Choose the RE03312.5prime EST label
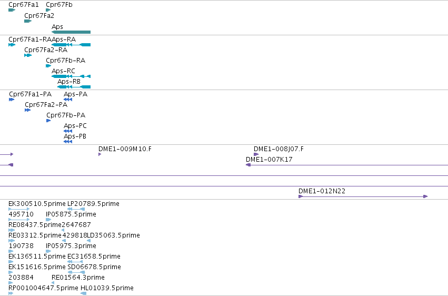The height and width of the screenshot is (296, 448). [35, 235]
